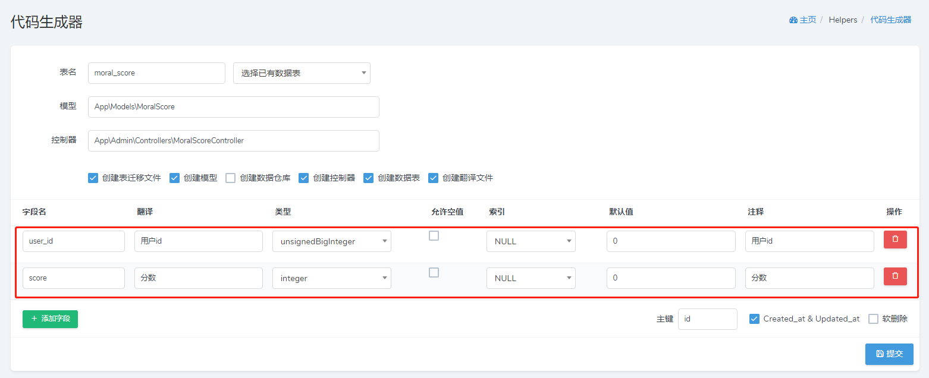Viewport: 929px width, 378px height.
Task: Enable 软删除 checkbox
Action: [x=874, y=319]
